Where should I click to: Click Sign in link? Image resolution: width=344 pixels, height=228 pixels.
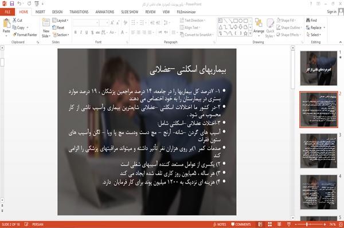tap(331, 11)
